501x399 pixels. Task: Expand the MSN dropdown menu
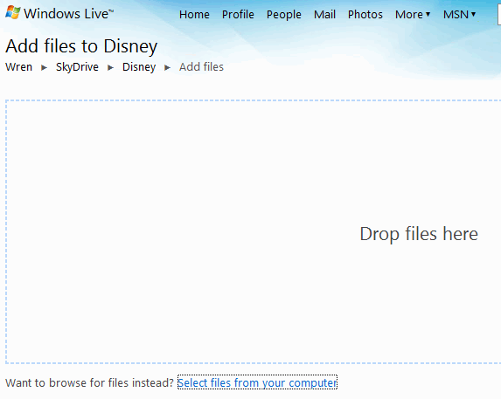tap(459, 14)
